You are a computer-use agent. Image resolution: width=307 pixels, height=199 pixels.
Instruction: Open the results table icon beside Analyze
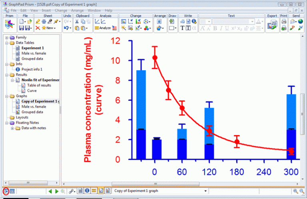coord(115,28)
